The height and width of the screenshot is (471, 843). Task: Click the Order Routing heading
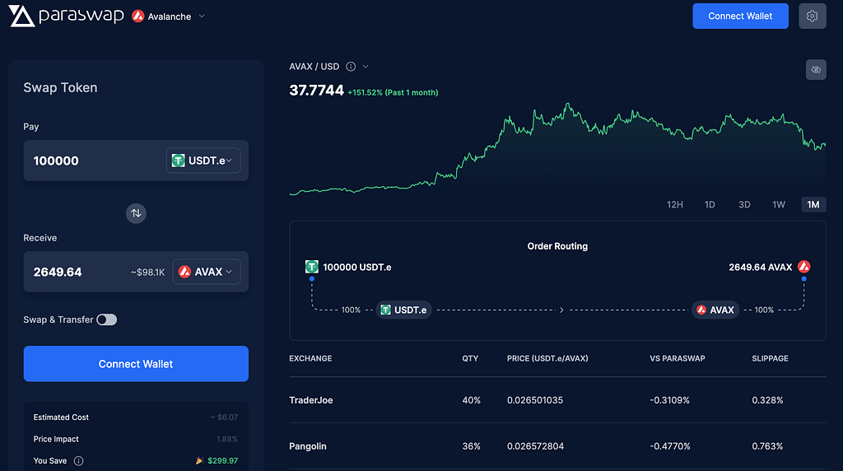click(x=557, y=246)
